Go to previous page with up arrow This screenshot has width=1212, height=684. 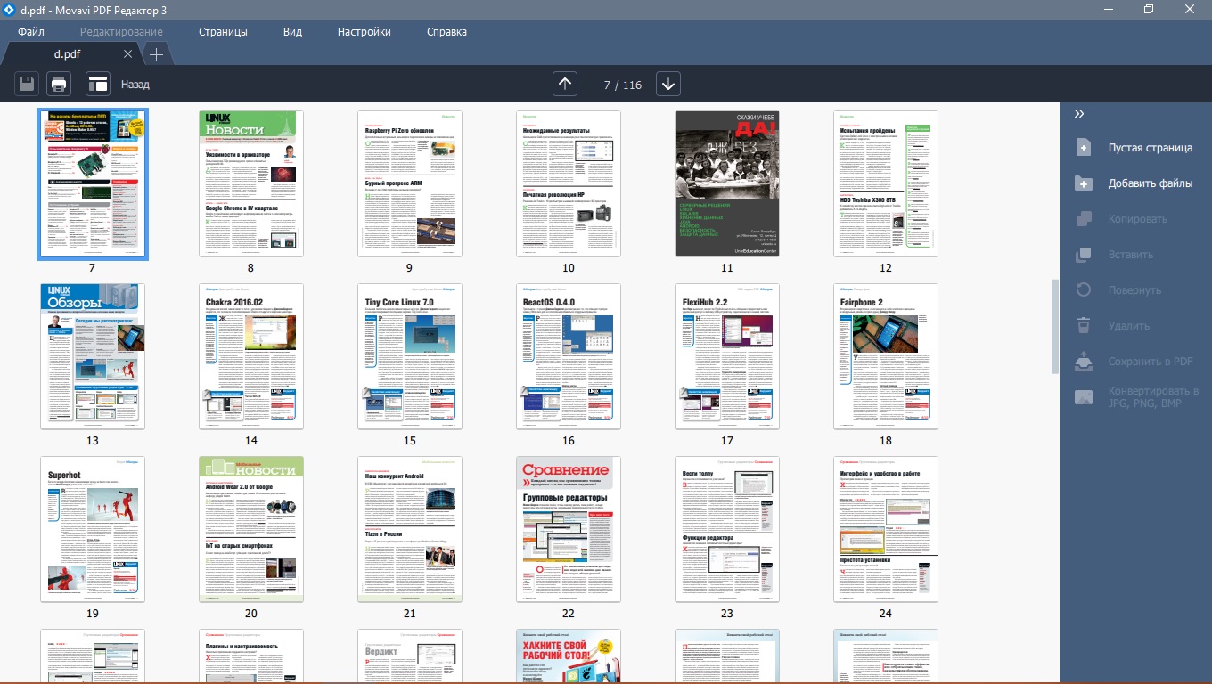pos(565,84)
